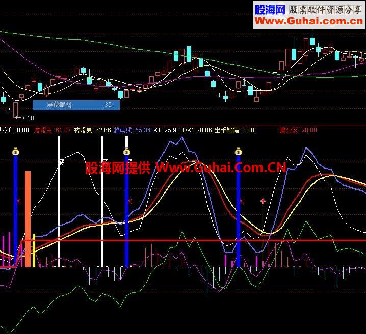Select the 趋势线: 55.34 indicator label
The image size is (366, 334).
click(132, 130)
